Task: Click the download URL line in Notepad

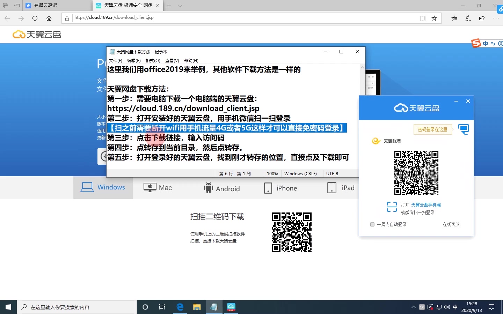Action: pyautogui.click(x=183, y=109)
